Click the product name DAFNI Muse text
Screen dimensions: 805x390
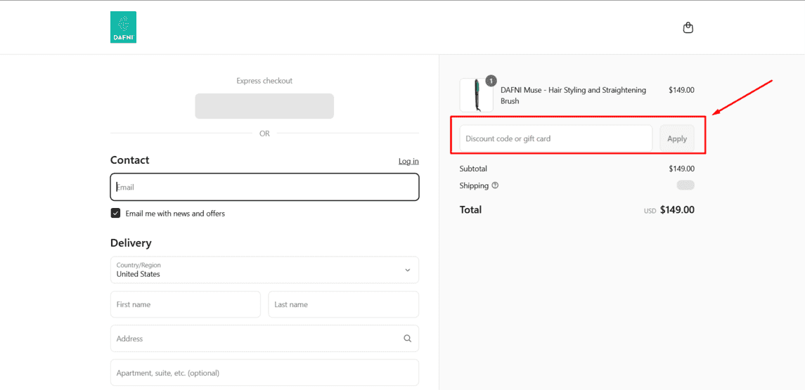pos(574,96)
